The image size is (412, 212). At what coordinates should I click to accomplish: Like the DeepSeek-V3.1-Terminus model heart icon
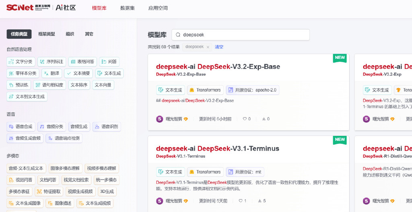241,201
